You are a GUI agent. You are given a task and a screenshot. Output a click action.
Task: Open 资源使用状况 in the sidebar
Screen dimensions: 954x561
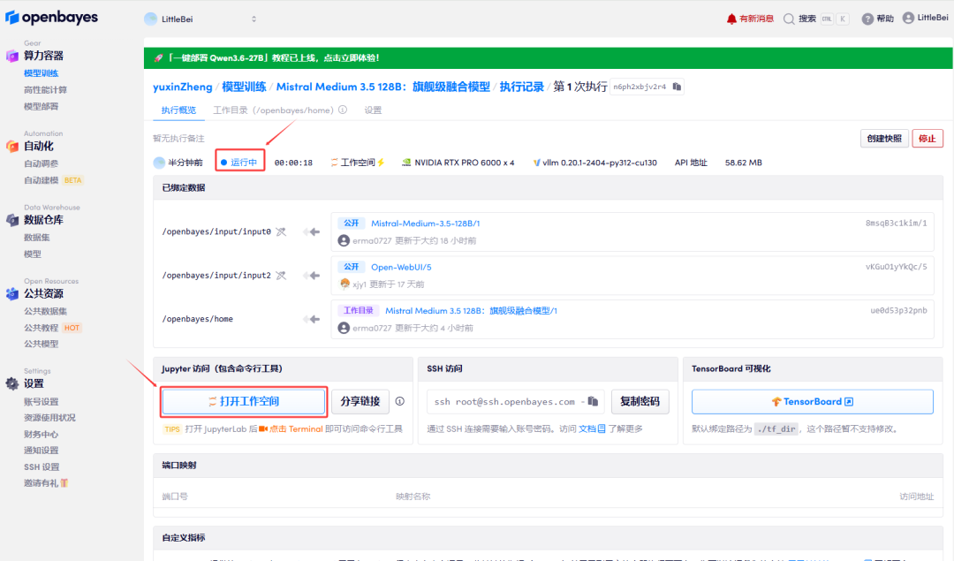(x=49, y=417)
